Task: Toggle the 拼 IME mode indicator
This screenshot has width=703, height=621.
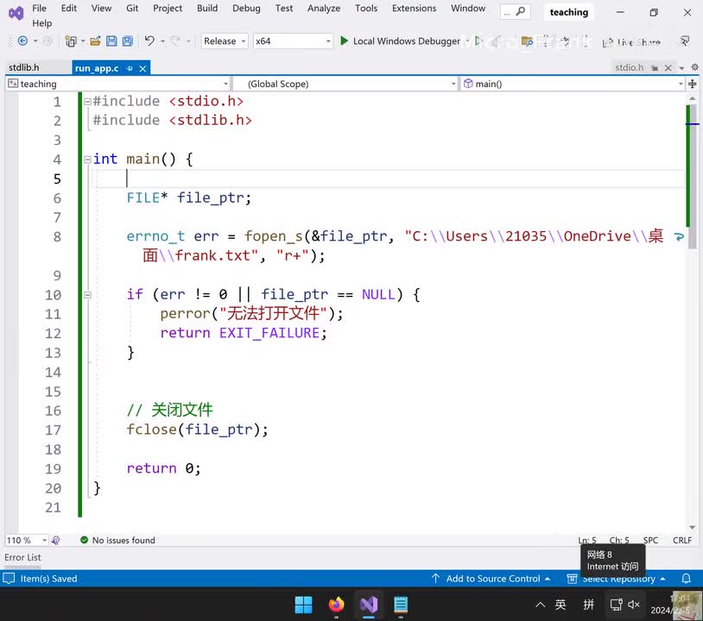Action: (589, 605)
